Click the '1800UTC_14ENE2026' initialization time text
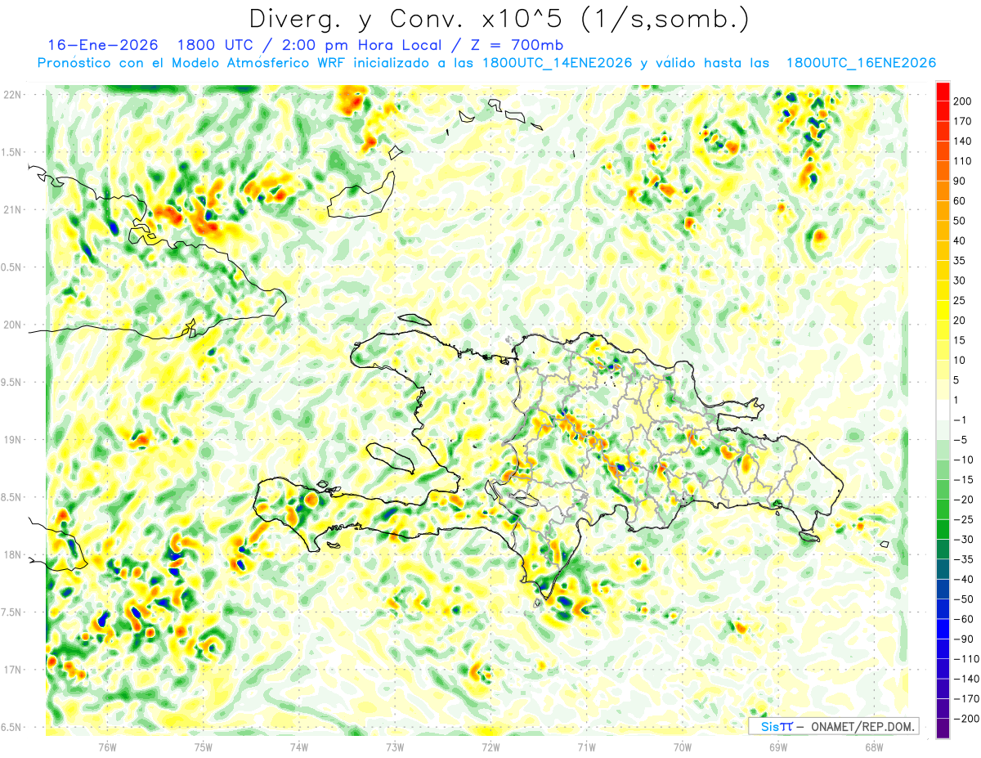The height and width of the screenshot is (758, 981). tap(557, 63)
